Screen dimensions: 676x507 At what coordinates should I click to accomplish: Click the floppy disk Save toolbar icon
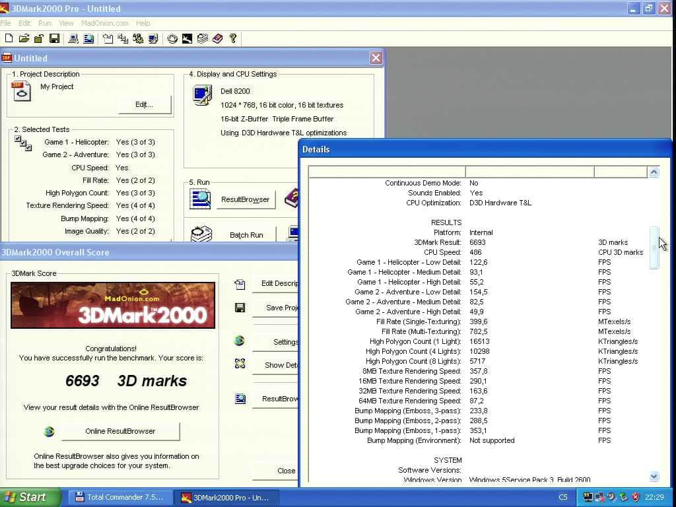(54, 38)
